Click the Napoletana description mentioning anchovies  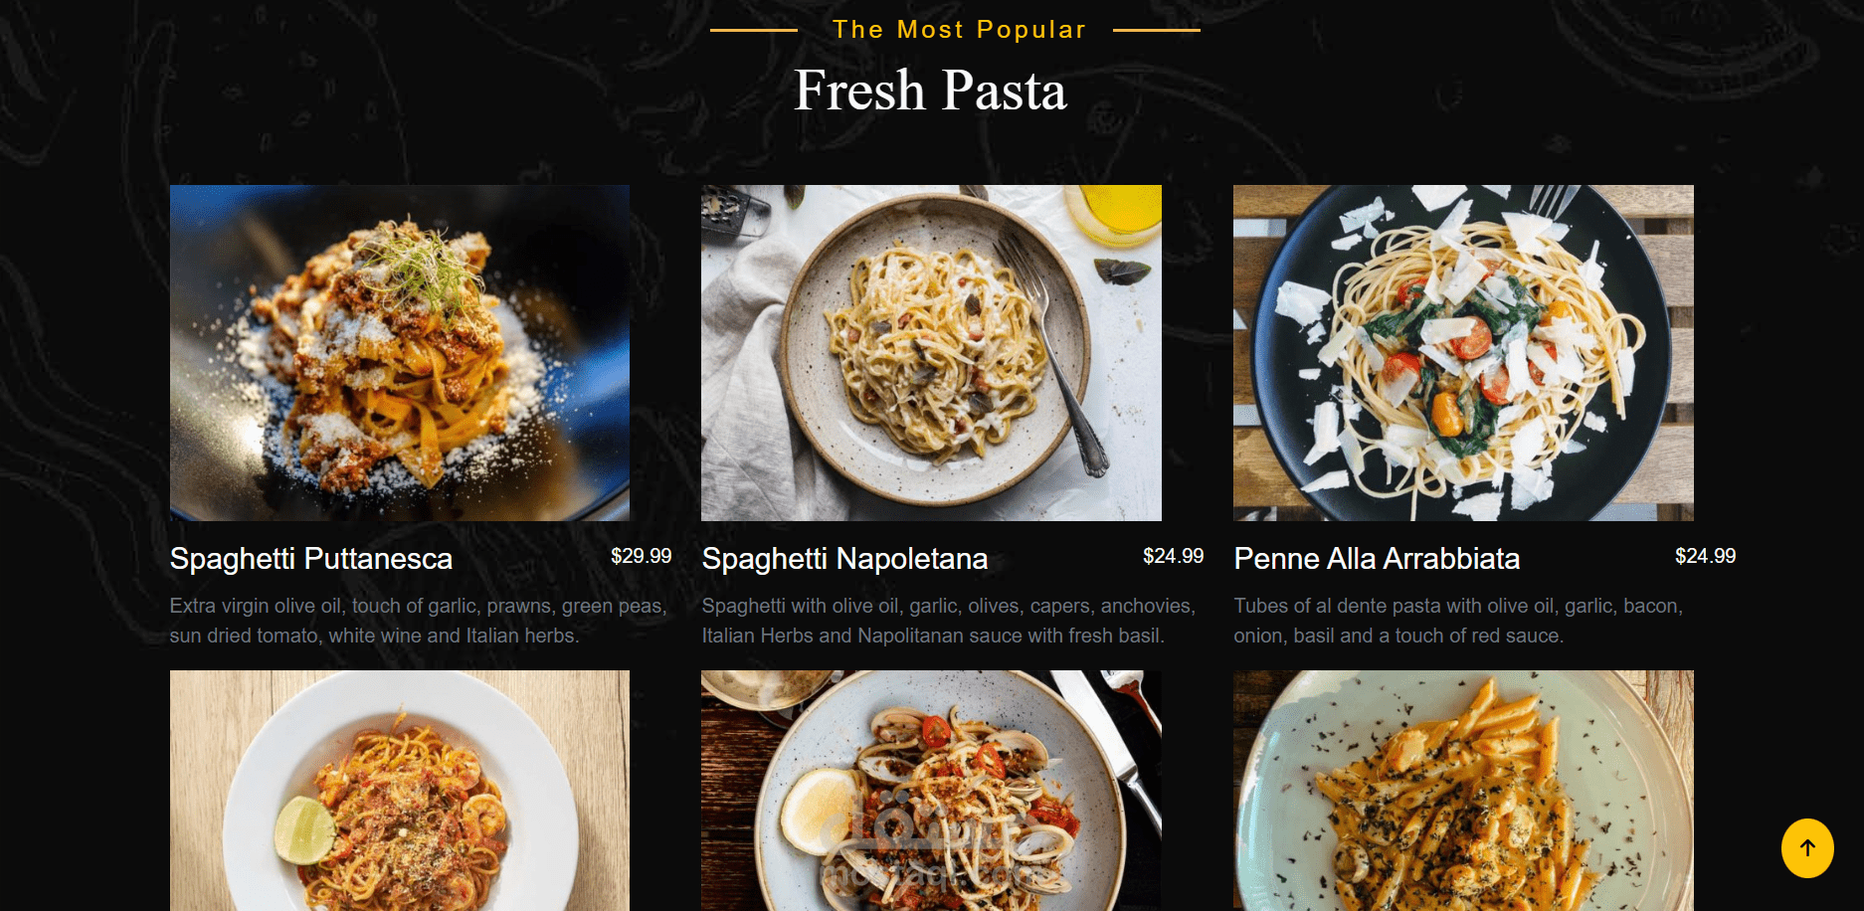pyautogui.click(x=948, y=621)
